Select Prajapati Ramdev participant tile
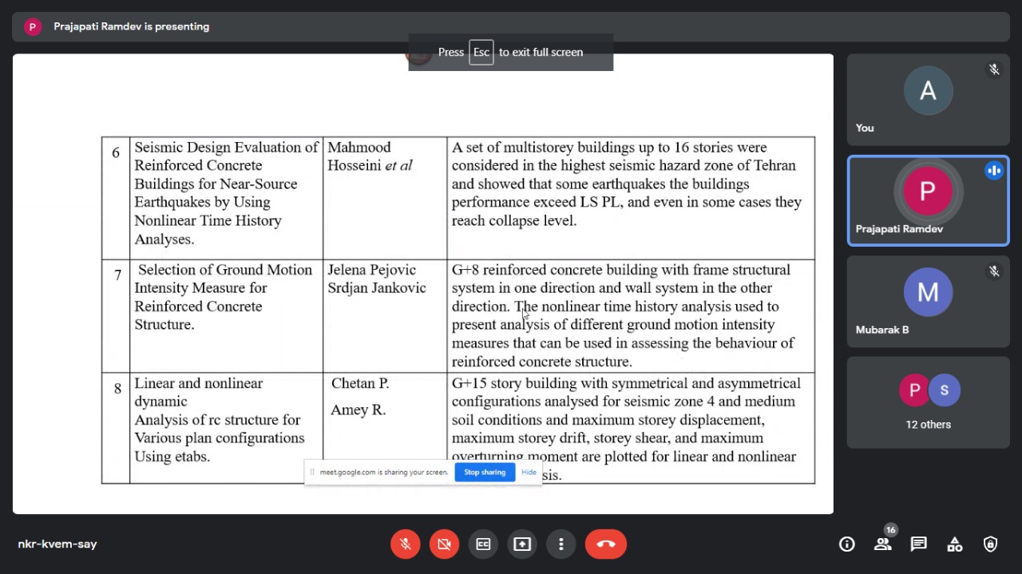This screenshot has height=574, width=1022. (928, 200)
